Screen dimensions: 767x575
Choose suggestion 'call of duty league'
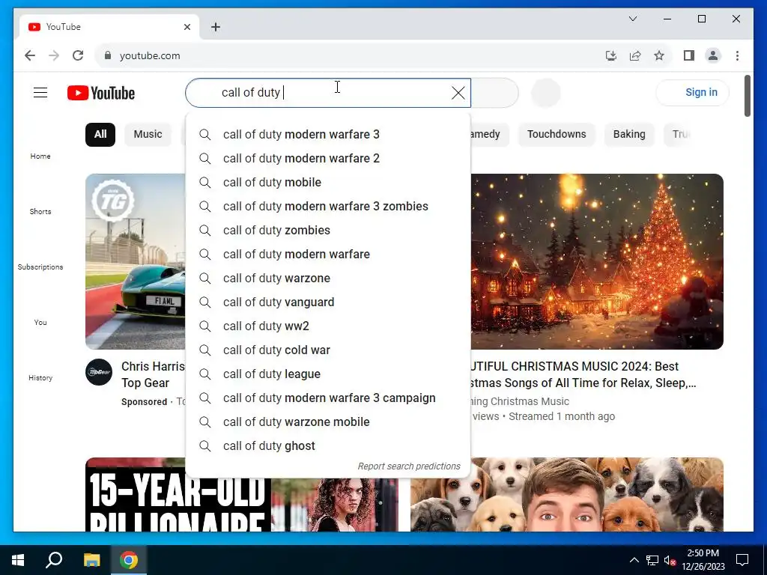328,374
